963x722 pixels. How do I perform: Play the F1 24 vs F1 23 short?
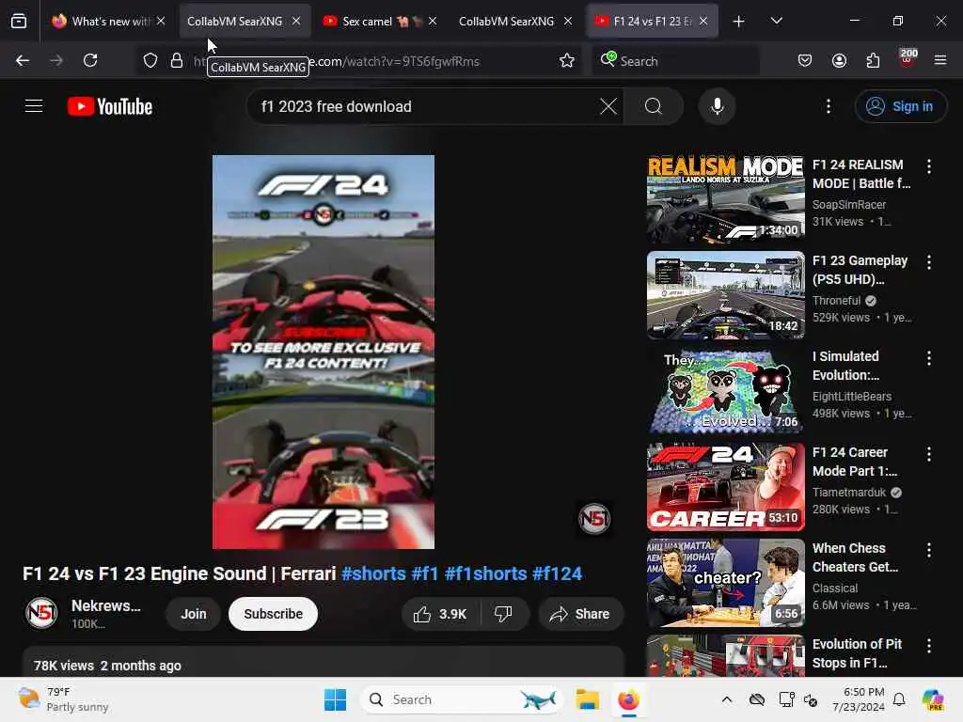pos(324,352)
